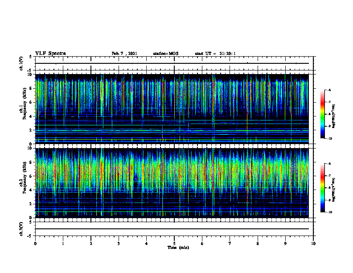Click the "-10" value on ch.2 colorbar
This screenshot has height=273, width=353.
[x=330, y=212]
